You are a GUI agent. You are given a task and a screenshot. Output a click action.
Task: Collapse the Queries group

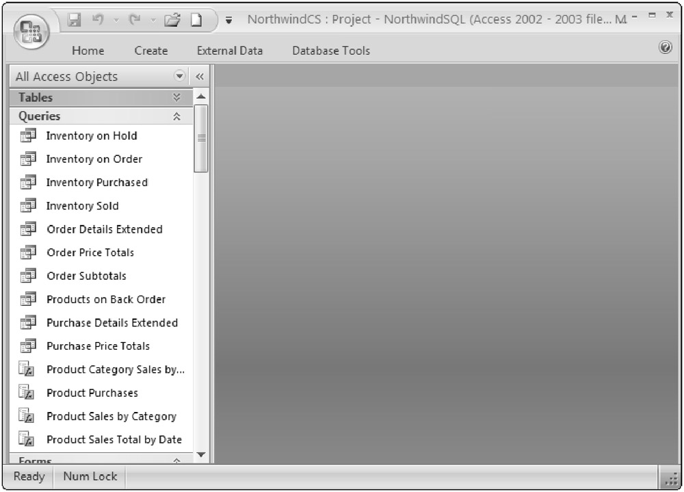pos(177,116)
